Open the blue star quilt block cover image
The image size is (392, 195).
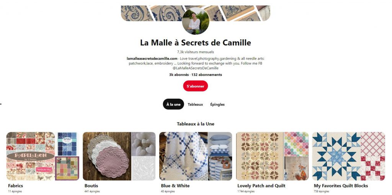[336, 156]
